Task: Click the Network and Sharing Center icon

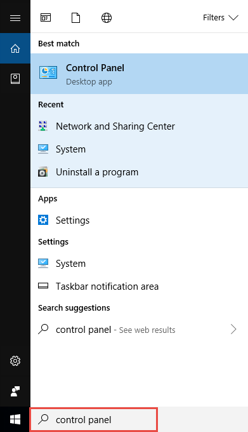Action: pyautogui.click(x=43, y=126)
